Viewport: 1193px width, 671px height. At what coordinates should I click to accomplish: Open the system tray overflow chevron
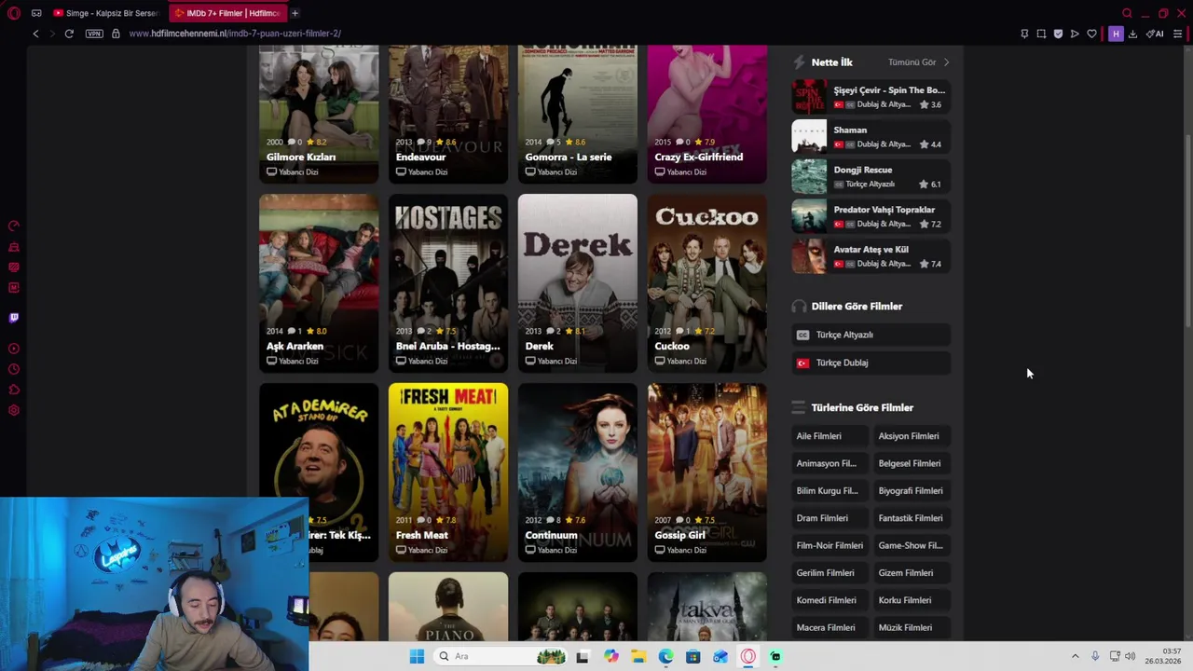click(1075, 656)
